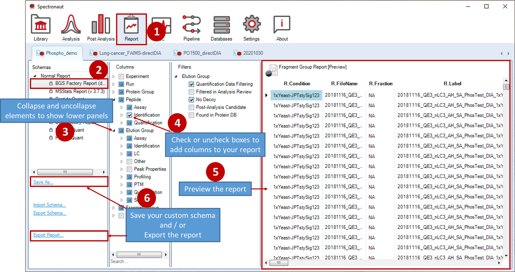The image size is (515, 272).
Task: Click the Export Schema... link
Action: tap(50, 213)
